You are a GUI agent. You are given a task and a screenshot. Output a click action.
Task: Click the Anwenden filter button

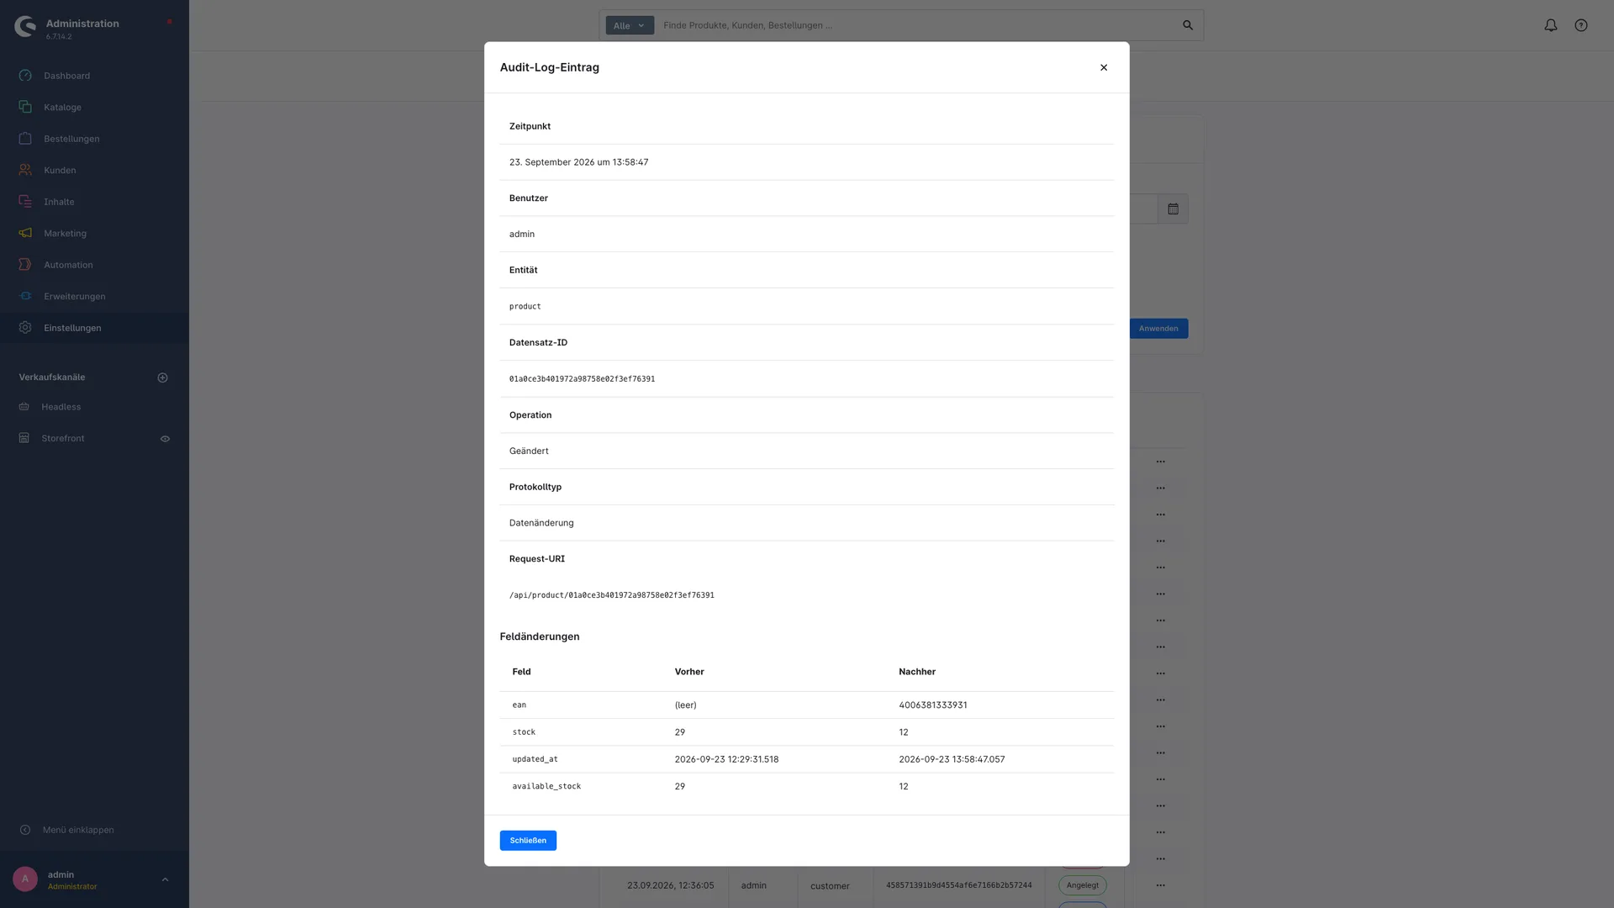click(1158, 329)
